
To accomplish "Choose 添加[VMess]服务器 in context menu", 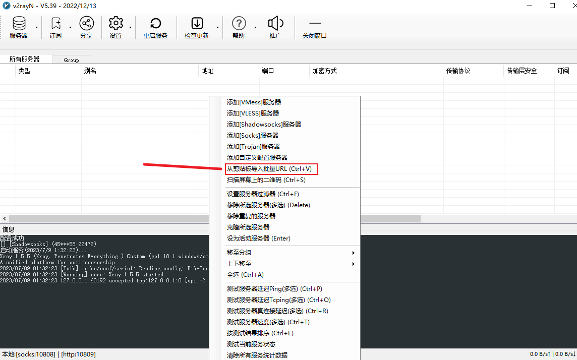I will [284, 102].
